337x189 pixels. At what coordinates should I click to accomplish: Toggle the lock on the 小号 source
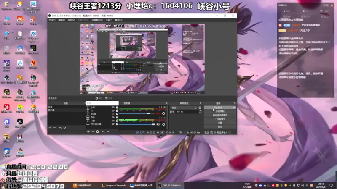(117, 108)
